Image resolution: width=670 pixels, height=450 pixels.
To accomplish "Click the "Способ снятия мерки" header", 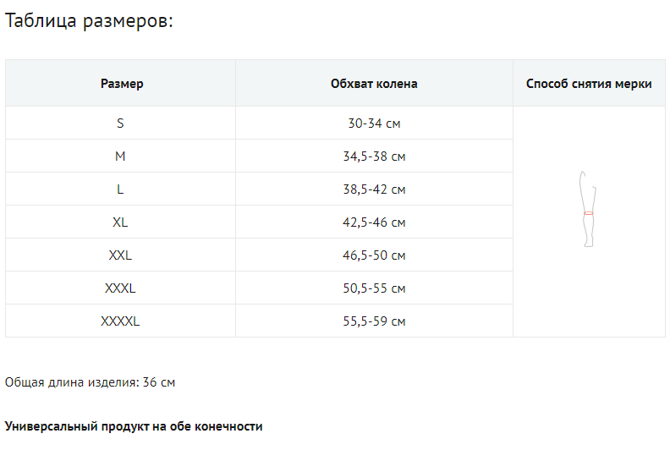I will click(589, 84).
